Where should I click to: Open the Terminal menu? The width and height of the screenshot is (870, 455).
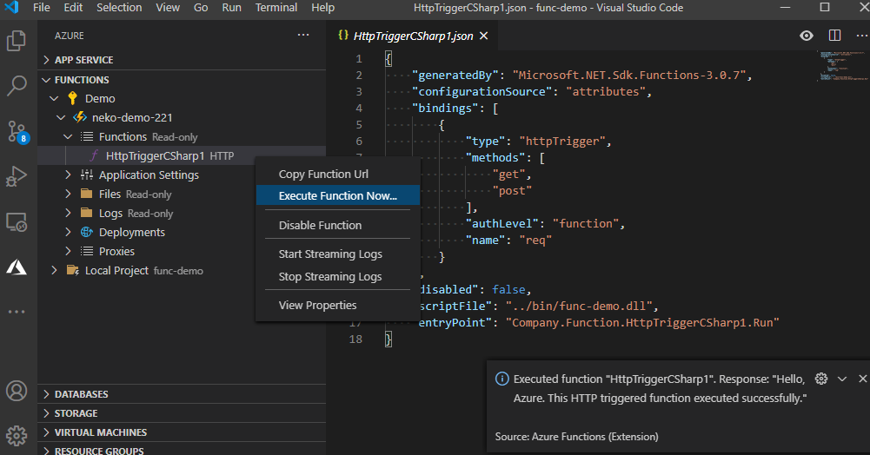276,8
